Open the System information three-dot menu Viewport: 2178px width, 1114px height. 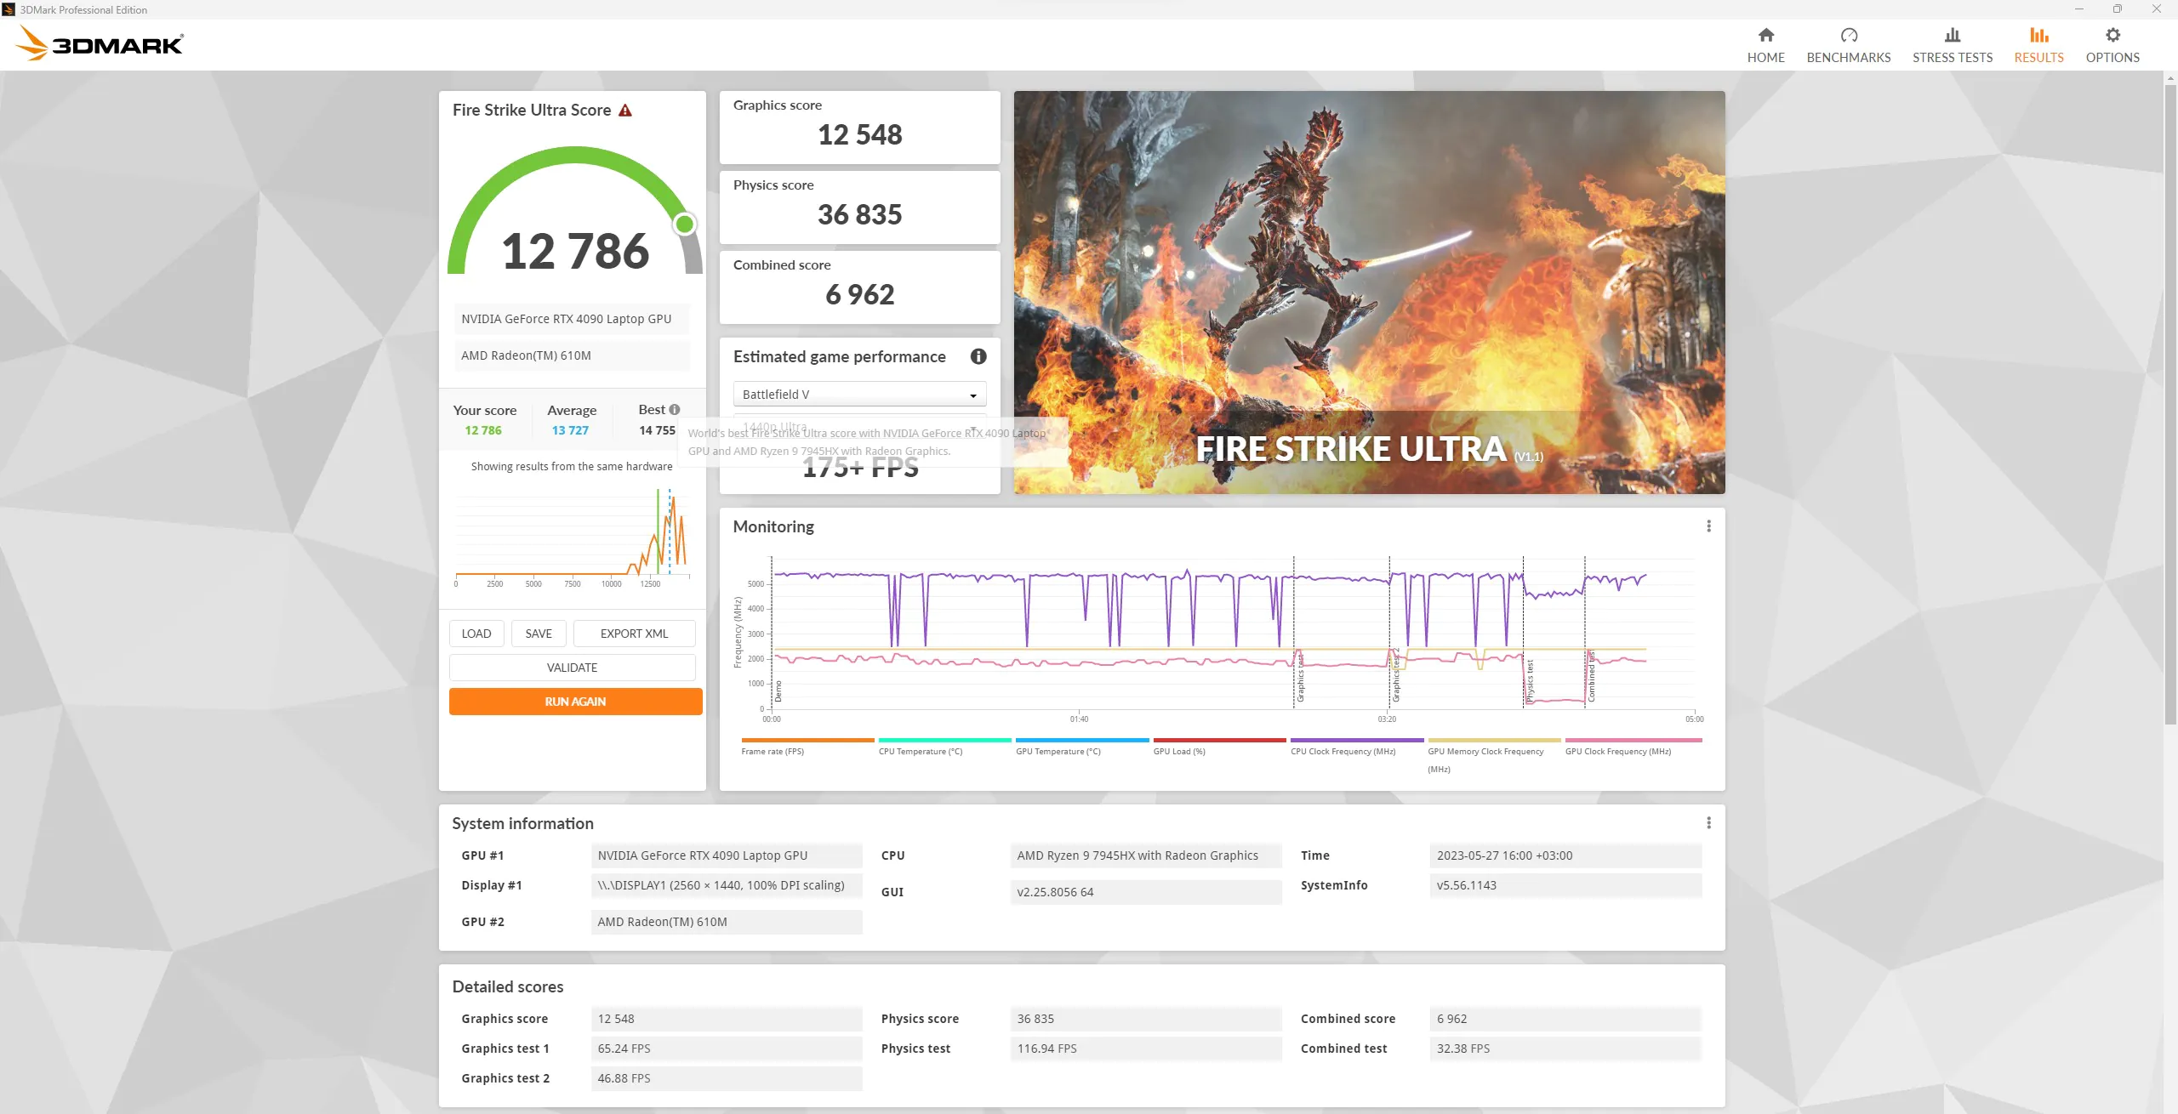pos(1708,823)
